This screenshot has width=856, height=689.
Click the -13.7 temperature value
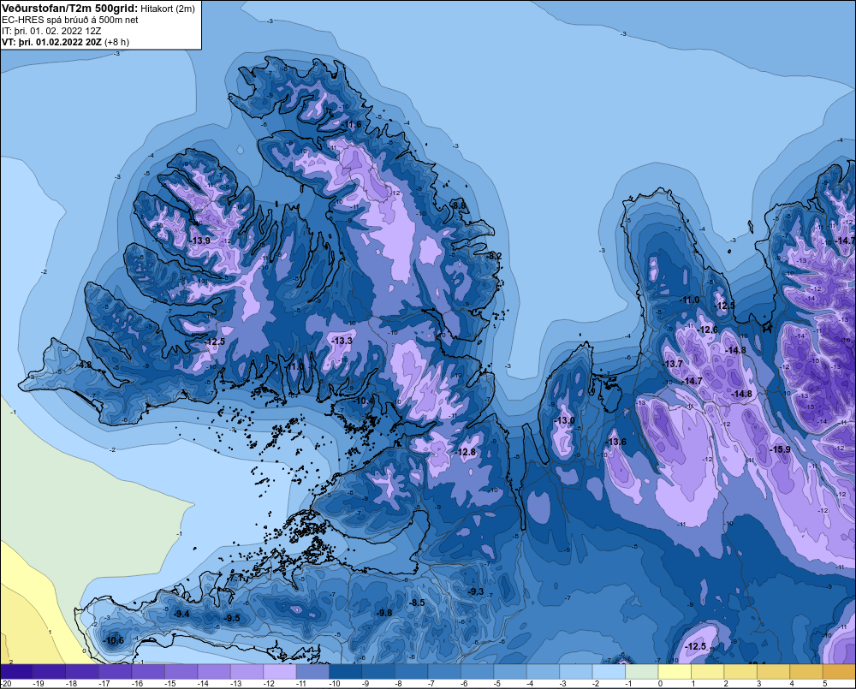click(x=673, y=364)
